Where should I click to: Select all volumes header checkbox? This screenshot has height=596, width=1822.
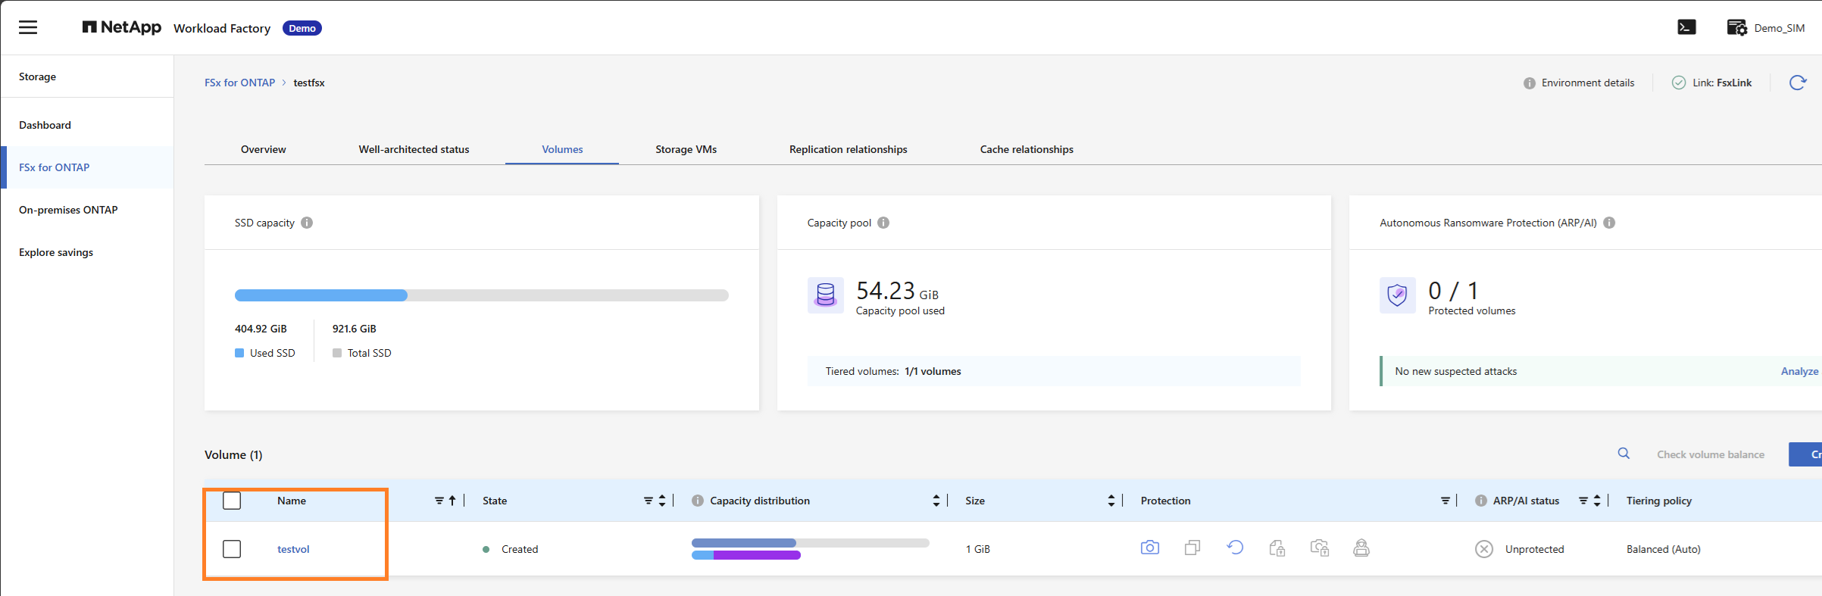point(232,501)
